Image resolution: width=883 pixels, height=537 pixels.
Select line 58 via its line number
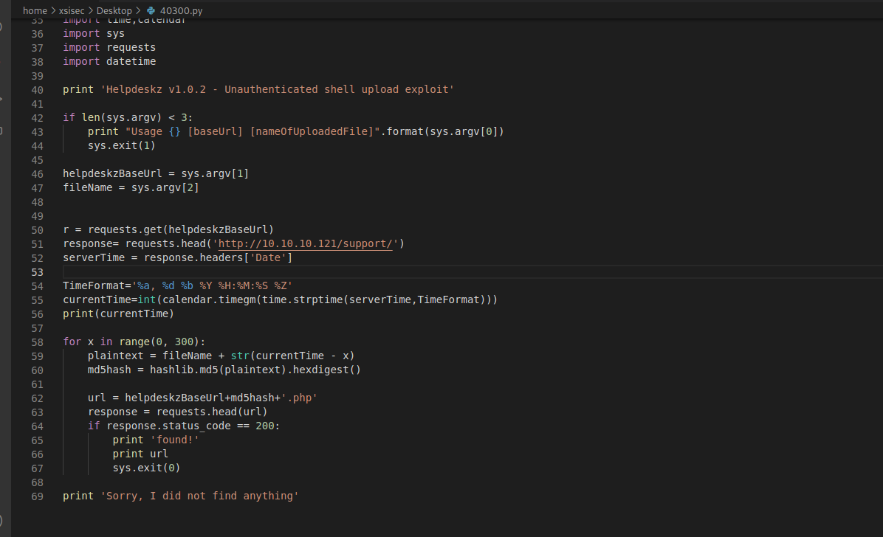[x=37, y=342]
